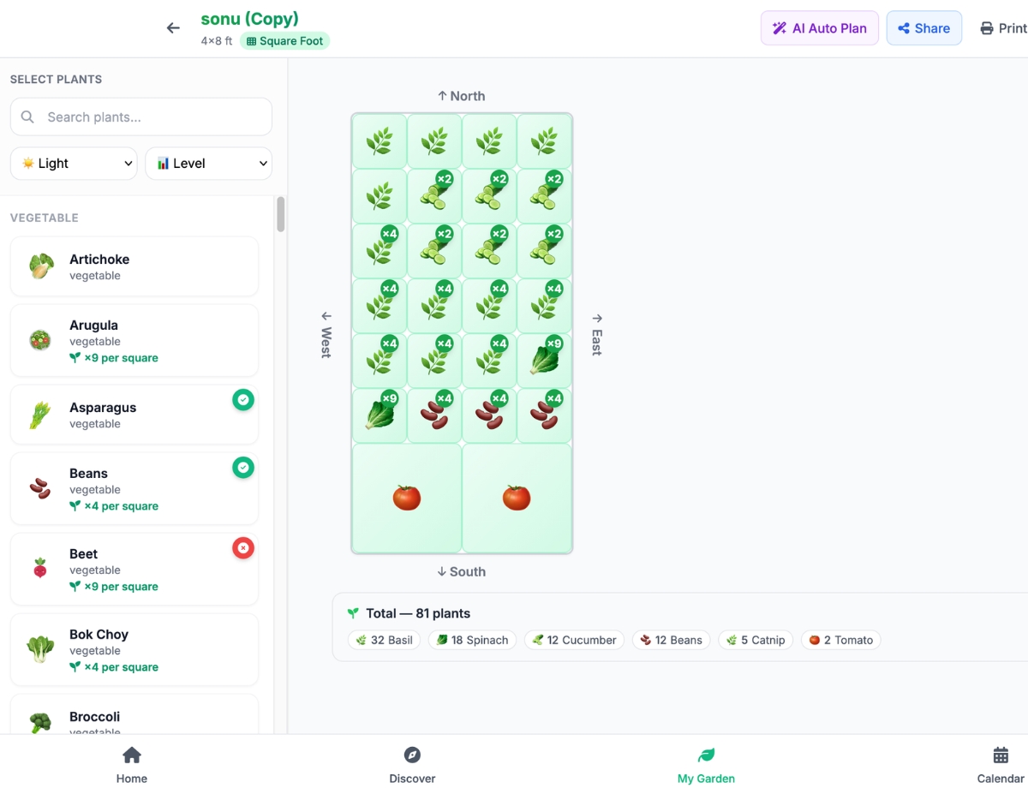Select the top-left basil square in the grid
This screenshot has width=1028, height=788.
[x=380, y=140]
